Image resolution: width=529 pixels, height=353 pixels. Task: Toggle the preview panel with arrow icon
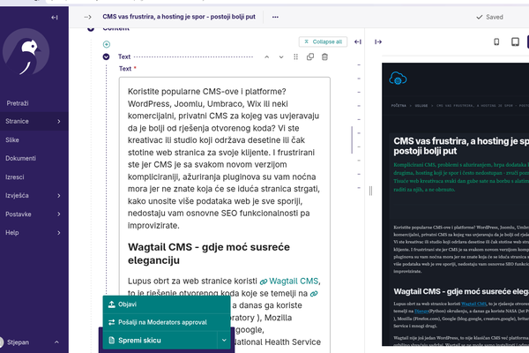(378, 41)
